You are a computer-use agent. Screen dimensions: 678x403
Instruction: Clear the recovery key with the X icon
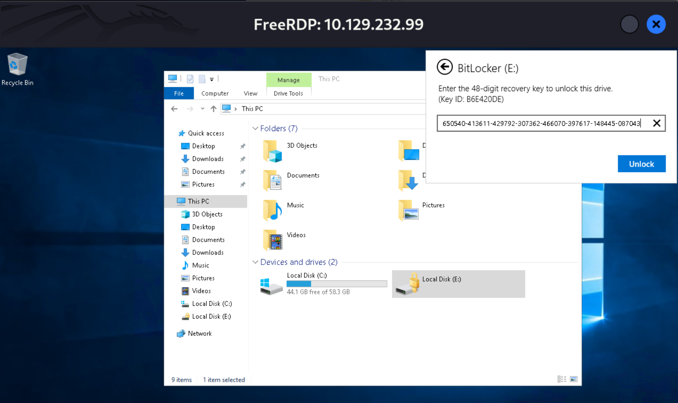[x=656, y=124]
